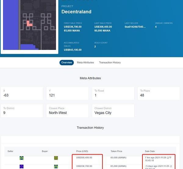Click the PROJECT label
The image size is (183, 169).
point(67,6)
